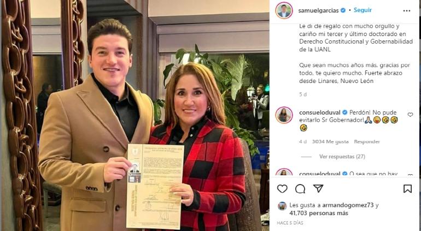Viewport: 421px width, 231px height.
Task: Like the second consueloduval comment heart
Action: (410, 175)
